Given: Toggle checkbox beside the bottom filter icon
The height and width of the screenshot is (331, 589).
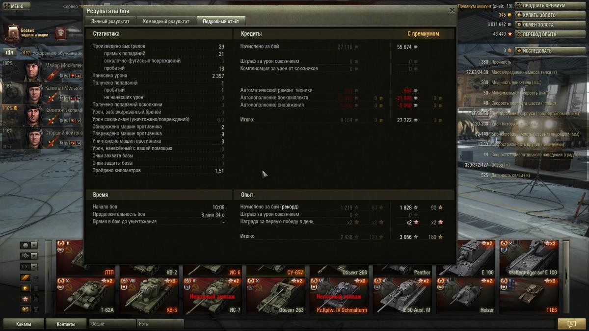Looking at the screenshot, I should [36, 309].
